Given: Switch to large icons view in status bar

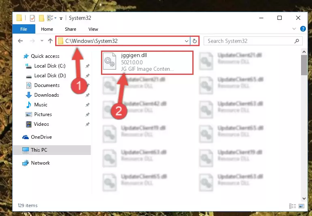Looking at the screenshot, I should (301, 206).
